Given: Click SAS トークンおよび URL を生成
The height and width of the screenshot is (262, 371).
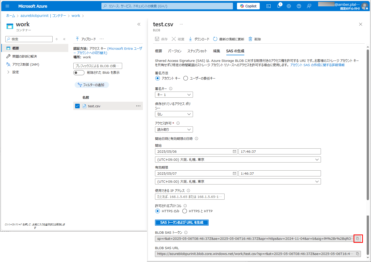Looking at the screenshot, I should (x=182, y=222).
